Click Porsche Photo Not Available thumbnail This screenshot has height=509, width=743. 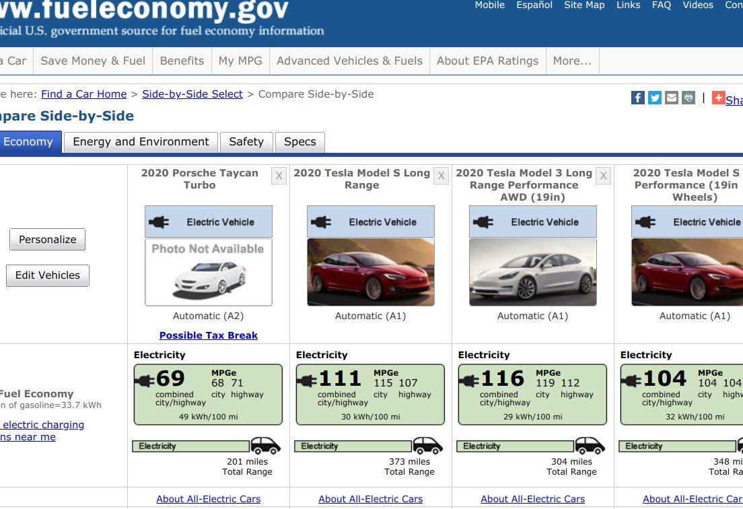click(209, 272)
